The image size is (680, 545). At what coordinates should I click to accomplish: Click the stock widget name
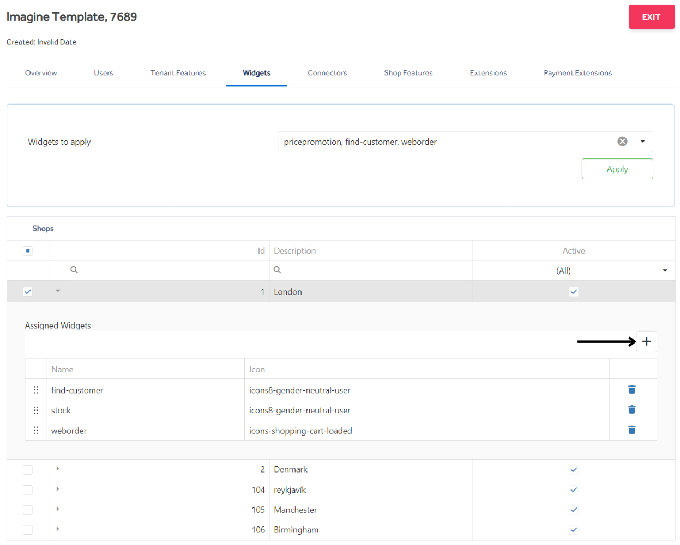pyautogui.click(x=61, y=410)
